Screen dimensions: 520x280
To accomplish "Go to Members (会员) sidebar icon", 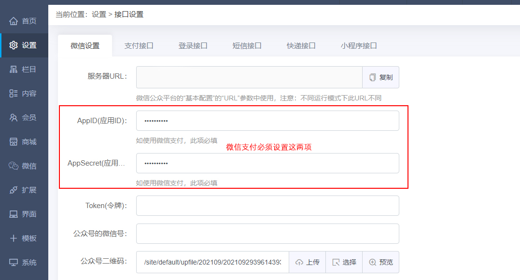I will tap(14, 118).
